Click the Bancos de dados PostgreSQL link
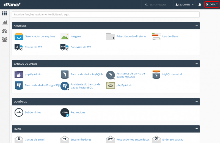The height and width of the screenshot is (143, 220). (43, 85)
